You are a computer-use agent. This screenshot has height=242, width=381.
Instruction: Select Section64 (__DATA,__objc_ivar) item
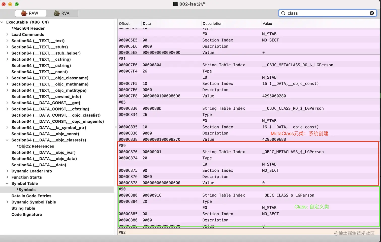coord(43,152)
